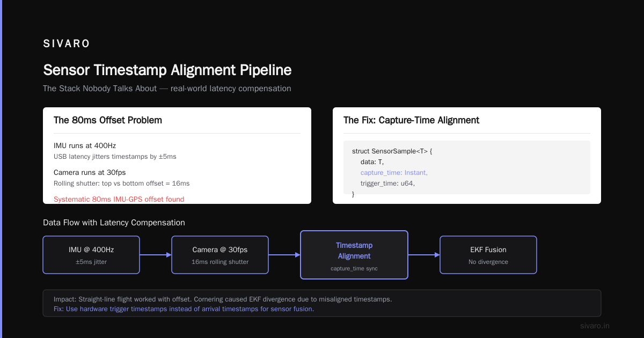Select the Sensor Timestamp Alignment Pipeline title
Screen dimensions: 644x338
167,70
